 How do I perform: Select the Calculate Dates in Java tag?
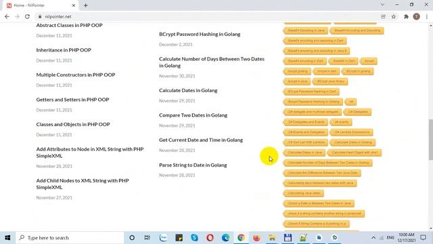tap(304, 152)
